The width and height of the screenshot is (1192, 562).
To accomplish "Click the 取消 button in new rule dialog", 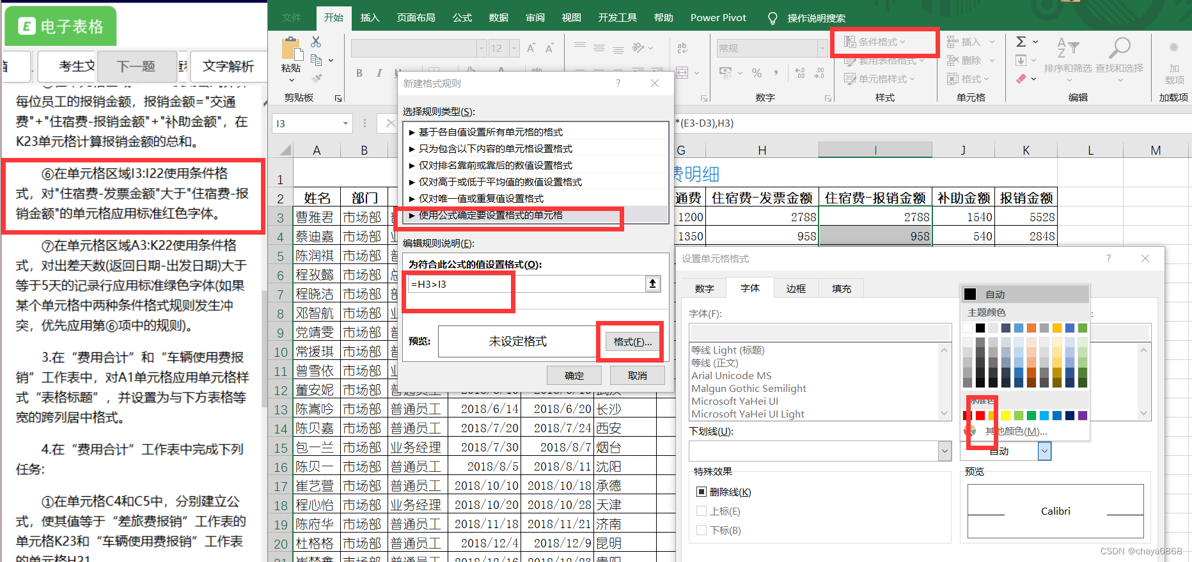I will click(637, 375).
